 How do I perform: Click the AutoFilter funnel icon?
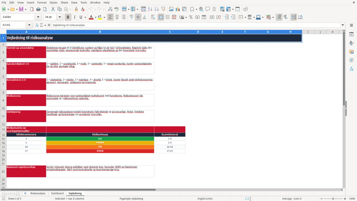[163, 9]
